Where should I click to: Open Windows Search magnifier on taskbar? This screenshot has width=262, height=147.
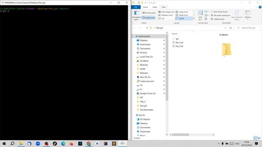point(12,143)
